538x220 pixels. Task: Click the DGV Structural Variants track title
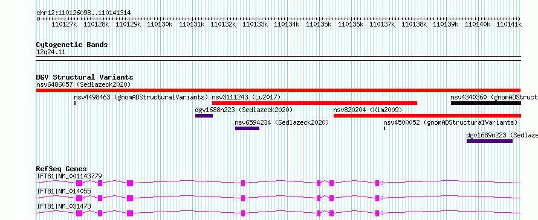coord(85,77)
